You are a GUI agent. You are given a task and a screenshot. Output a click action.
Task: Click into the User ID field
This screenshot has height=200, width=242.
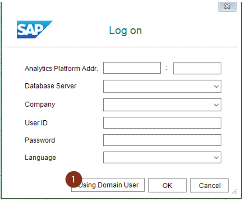162,123
